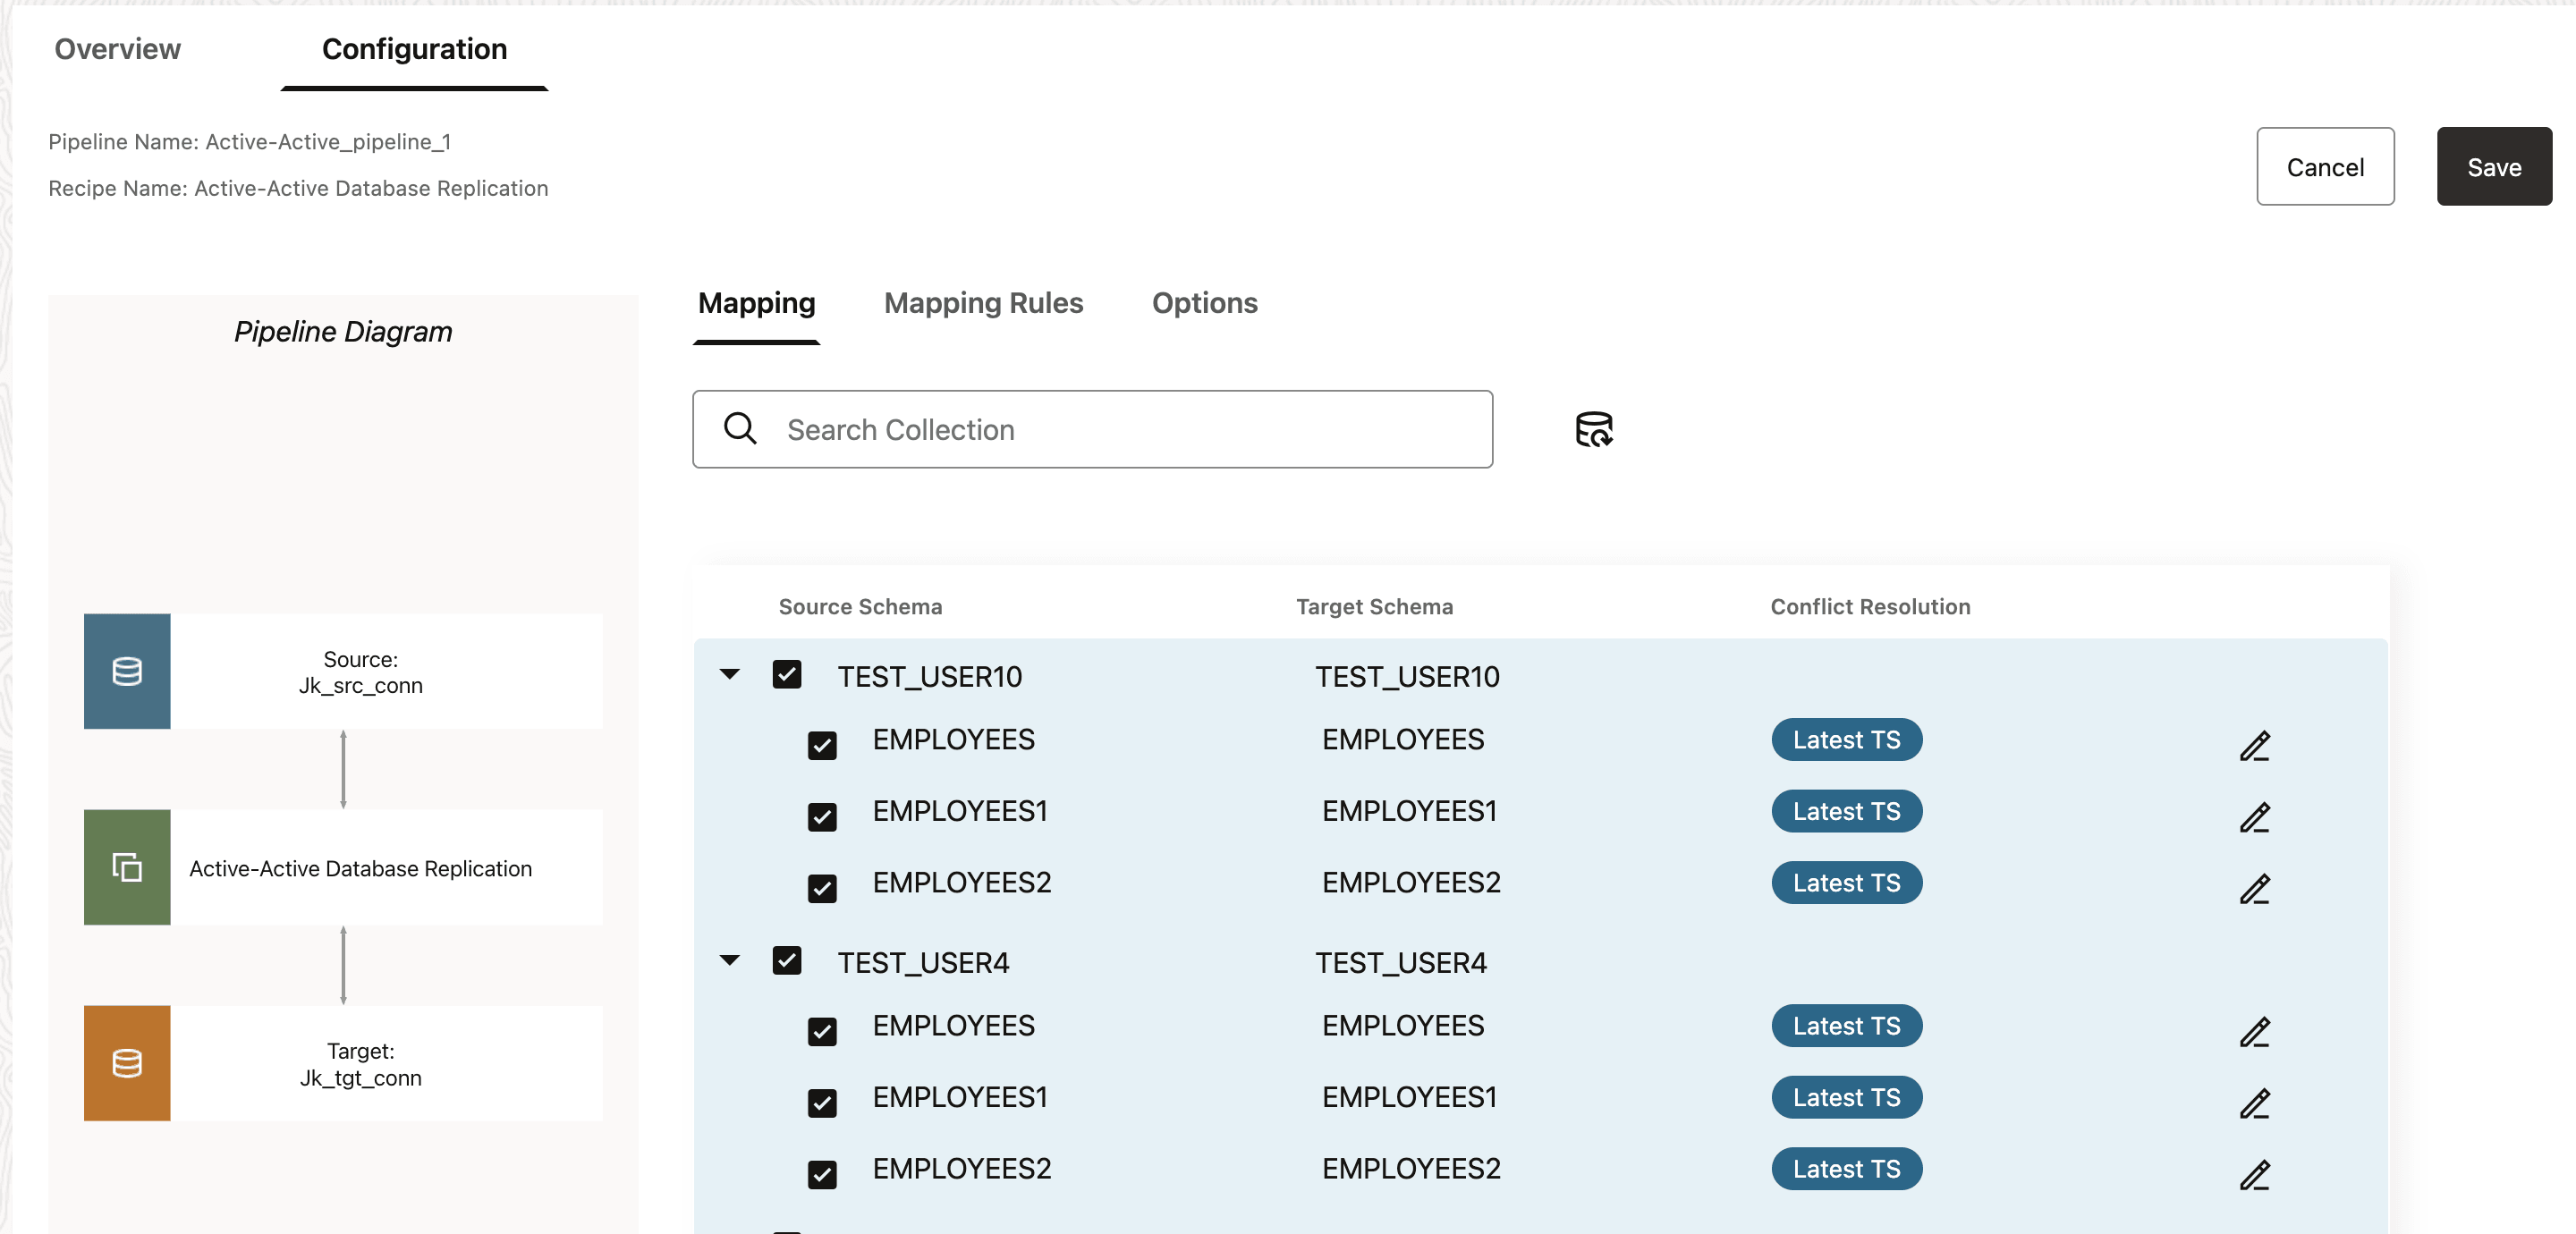
Task: Click the Source database icon in diagram
Action: pyautogui.click(x=127, y=671)
